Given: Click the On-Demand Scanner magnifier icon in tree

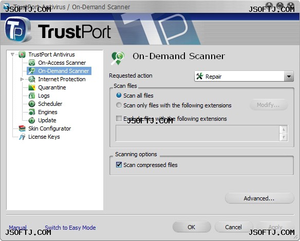Looking at the screenshot, I should 32,71.
